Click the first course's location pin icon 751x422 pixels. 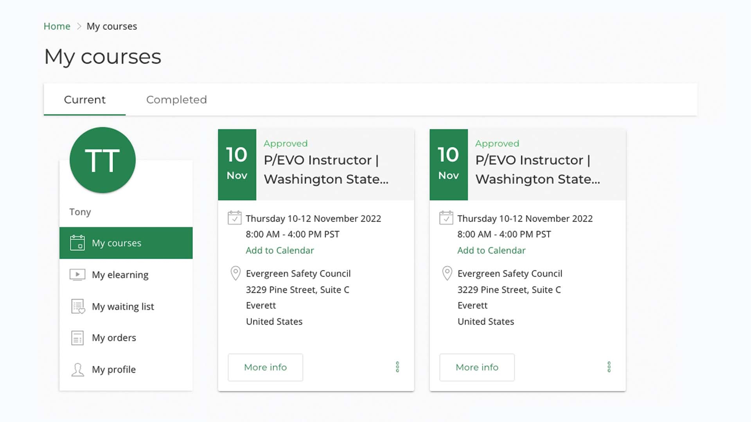pyautogui.click(x=235, y=273)
